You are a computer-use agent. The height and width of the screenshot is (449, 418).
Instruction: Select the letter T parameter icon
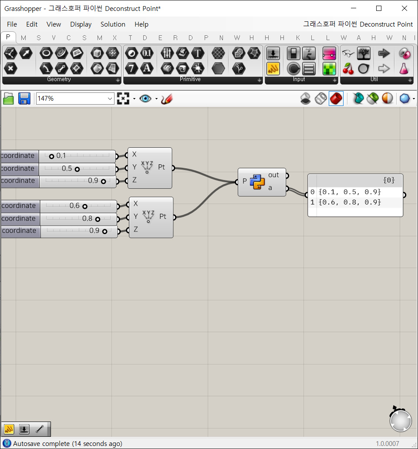[x=198, y=53]
